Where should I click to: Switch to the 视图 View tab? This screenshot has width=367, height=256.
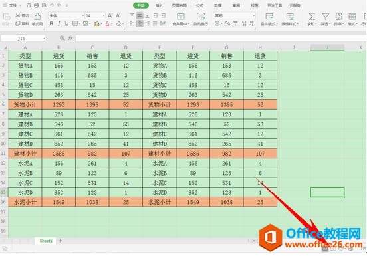pos(255,5)
